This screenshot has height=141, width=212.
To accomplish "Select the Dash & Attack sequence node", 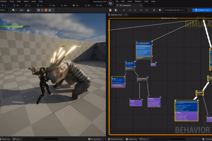I will click(x=142, y=79).
